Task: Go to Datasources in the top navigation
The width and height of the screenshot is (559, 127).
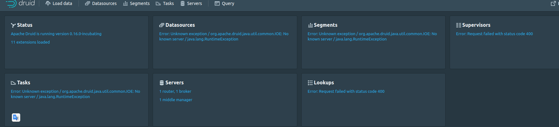Action: coord(101,3)
